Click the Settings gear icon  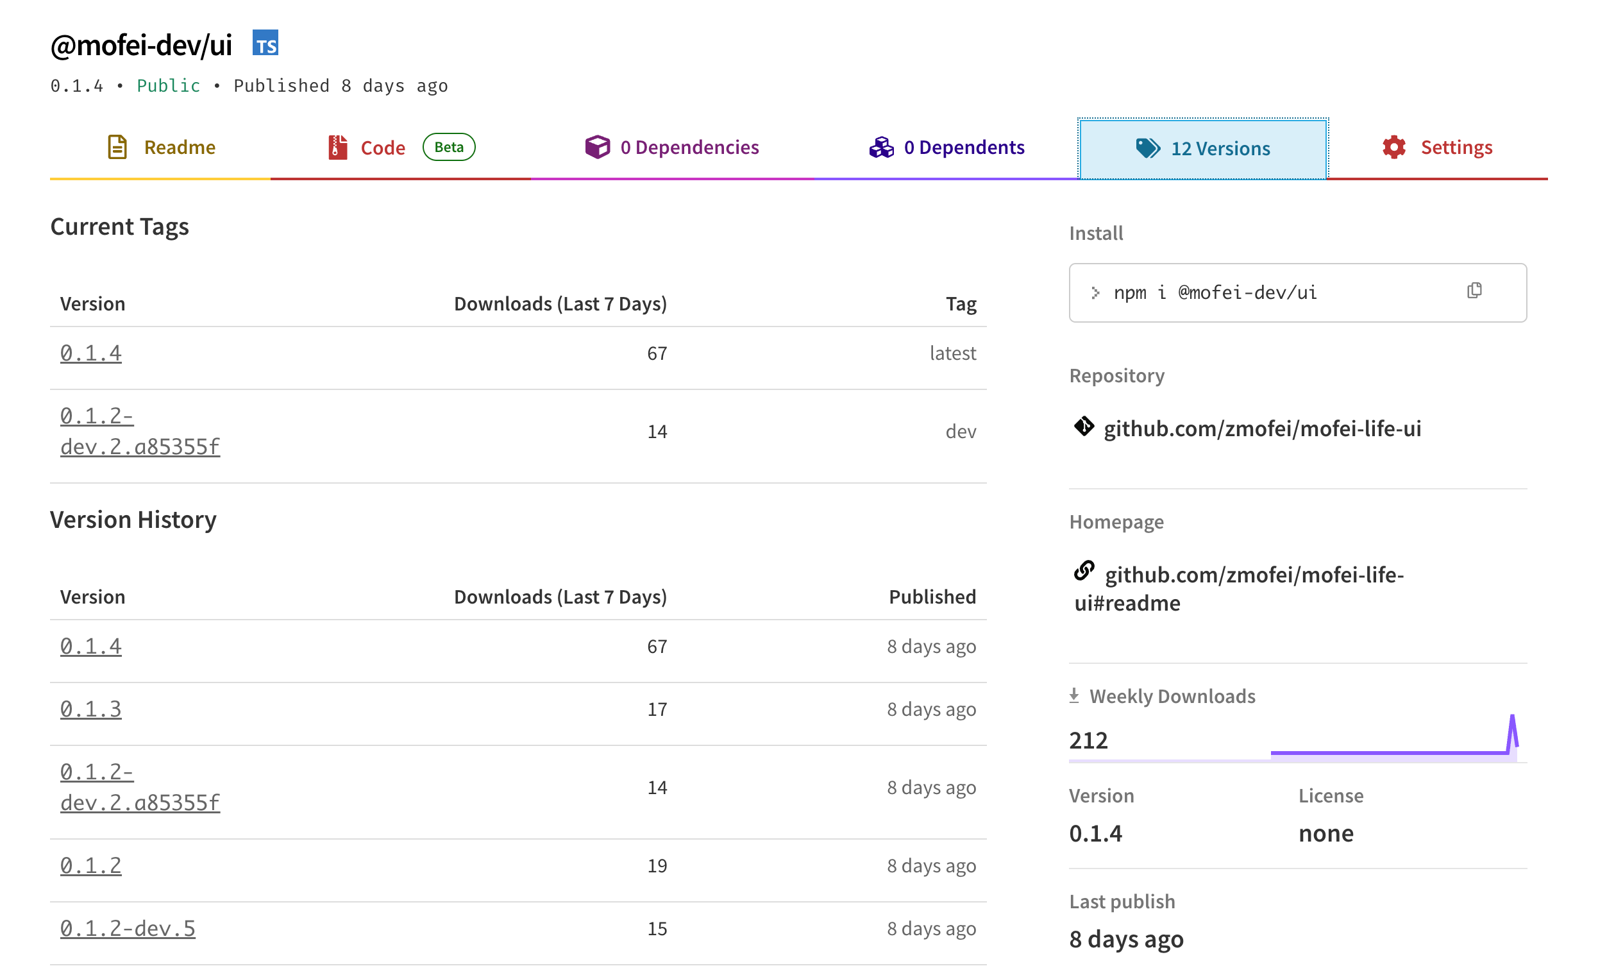click(x=1393, y=147)
